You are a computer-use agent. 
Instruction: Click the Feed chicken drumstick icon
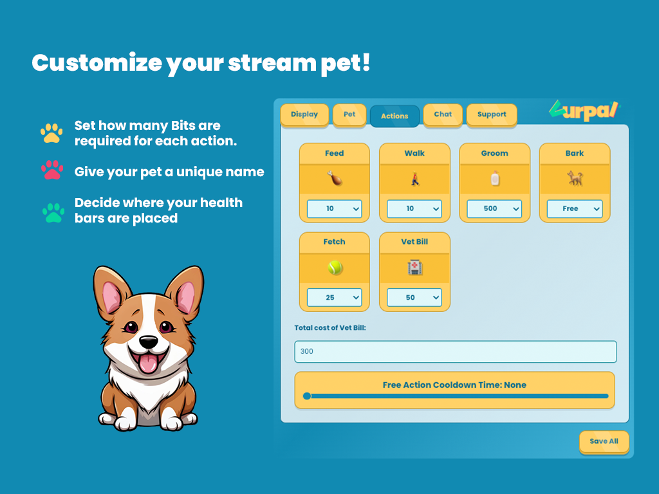point(334,179)
